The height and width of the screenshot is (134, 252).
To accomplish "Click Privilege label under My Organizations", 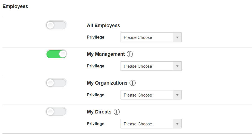I will [x=96, y=95].
